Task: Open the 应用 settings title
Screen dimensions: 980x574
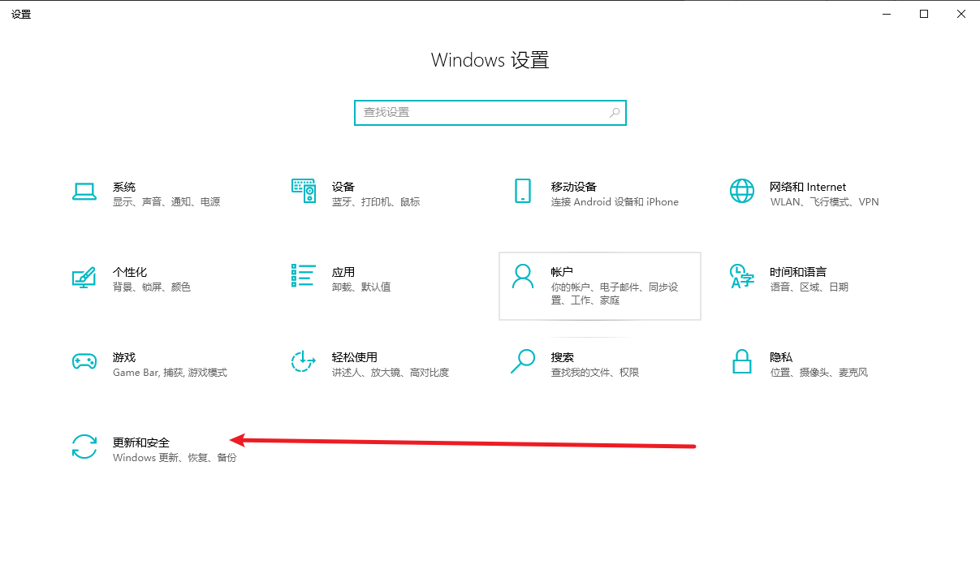Action: (x=343, y=272)
